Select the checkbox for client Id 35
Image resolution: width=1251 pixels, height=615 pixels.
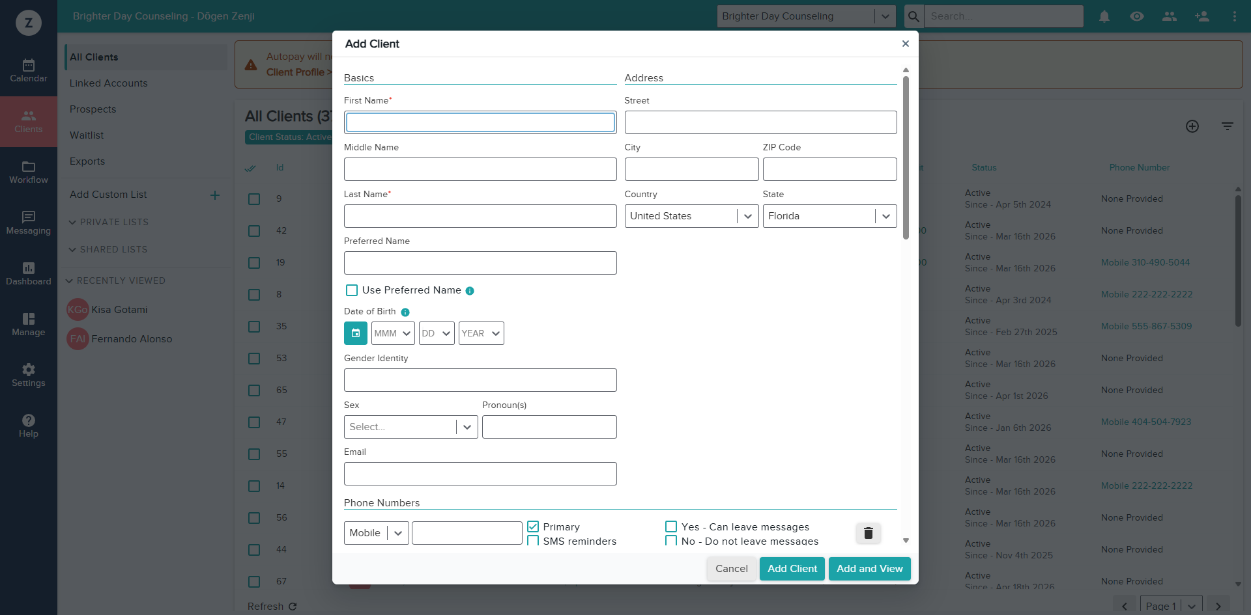pos(254,327)
